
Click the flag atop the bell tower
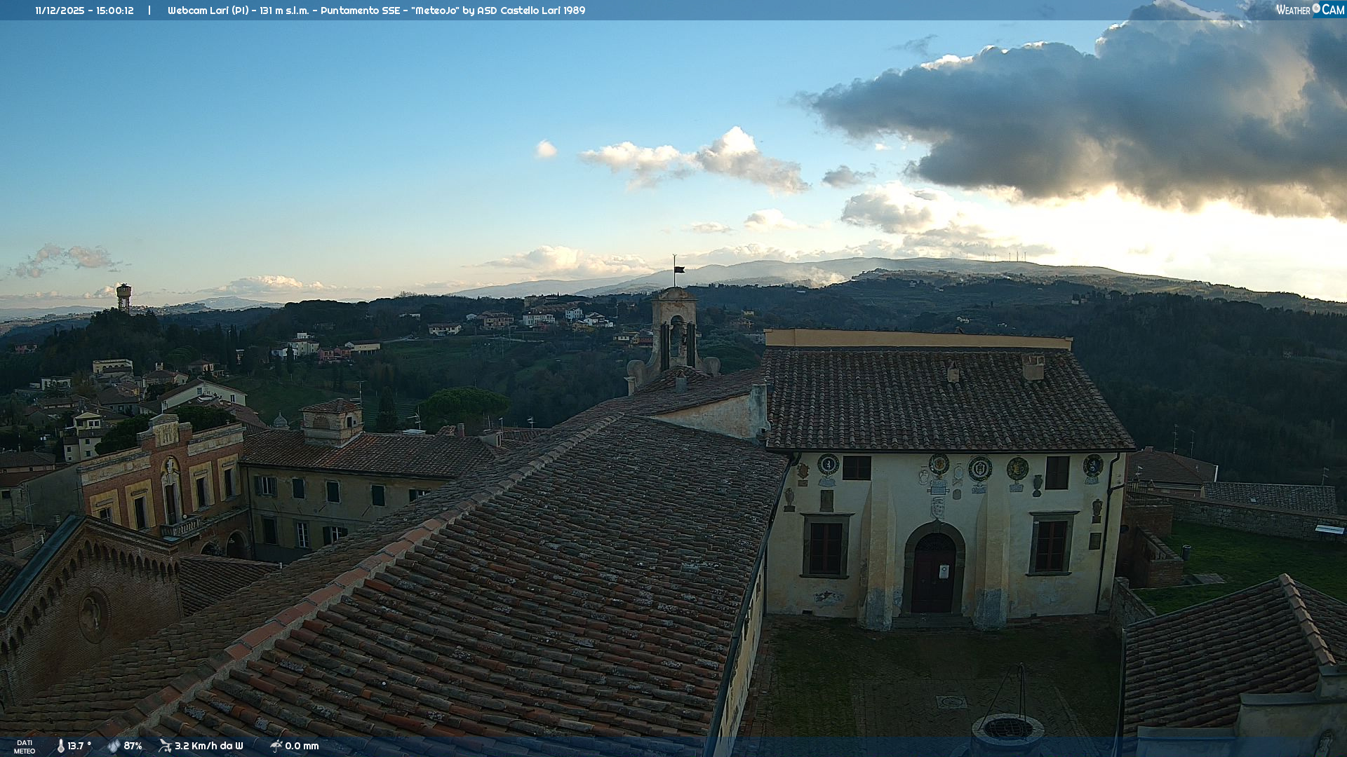pyautogui.click(x=679, y=269)
